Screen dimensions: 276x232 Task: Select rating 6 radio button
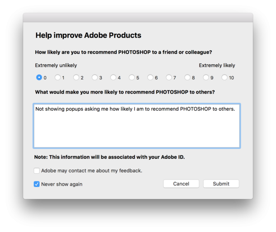click(x=150, y=77)
